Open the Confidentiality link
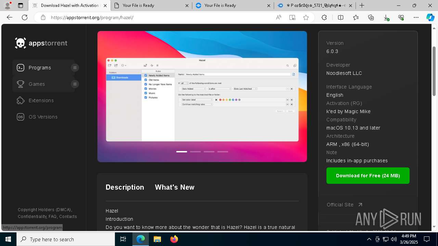The width and height of the screenshot is (438, 246). click(x=32, y=217)
